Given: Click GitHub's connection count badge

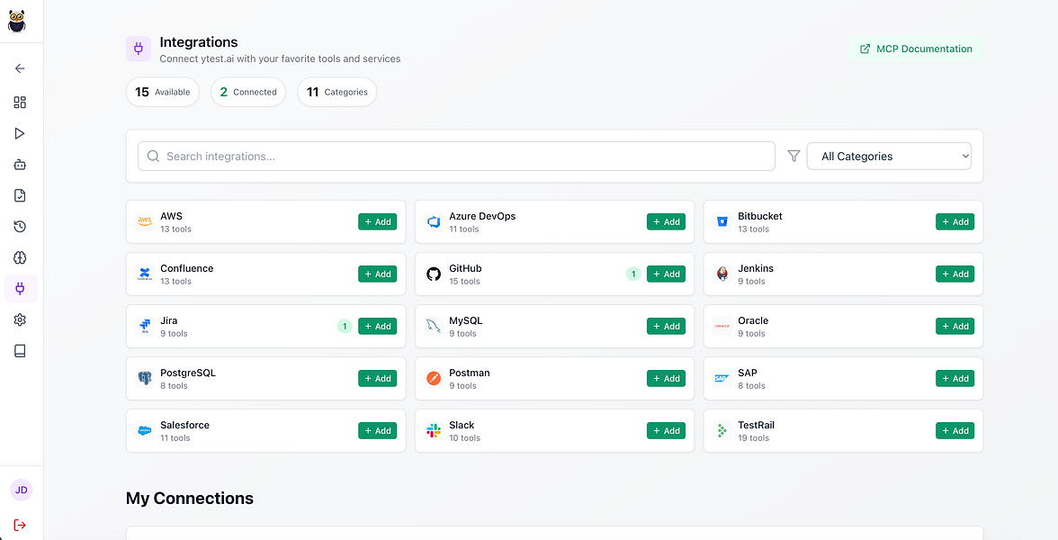Looking at the screenshot, I should pos(633,274).
